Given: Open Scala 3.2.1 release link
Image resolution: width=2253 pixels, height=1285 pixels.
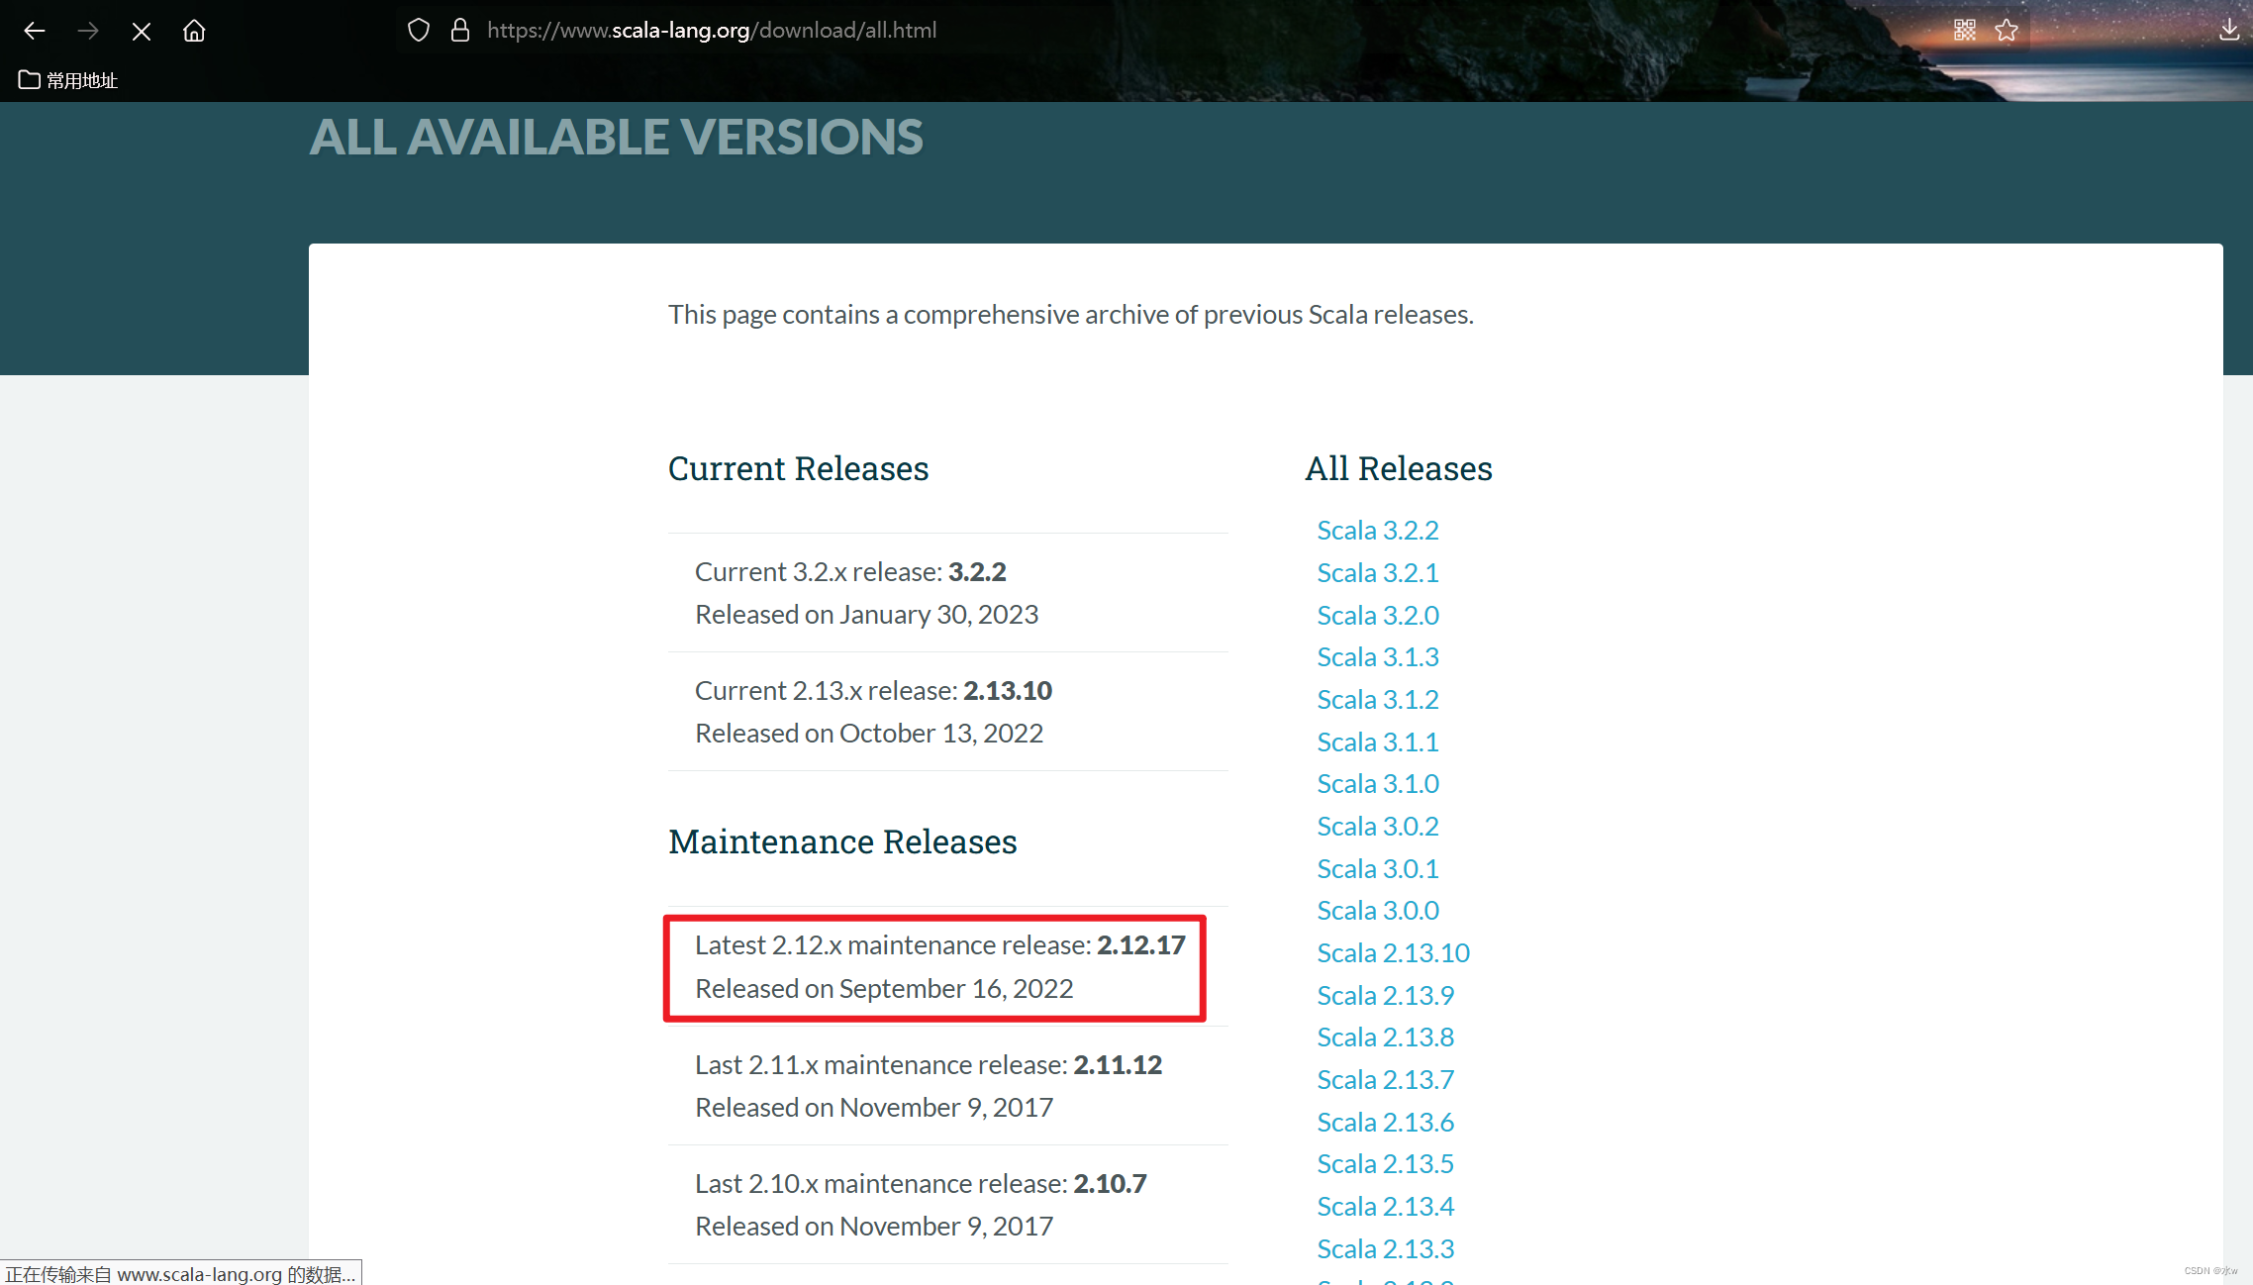Looking at the screenshot, I should pos(1377,573).
